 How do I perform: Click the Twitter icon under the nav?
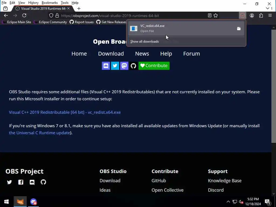click(115, 66)
